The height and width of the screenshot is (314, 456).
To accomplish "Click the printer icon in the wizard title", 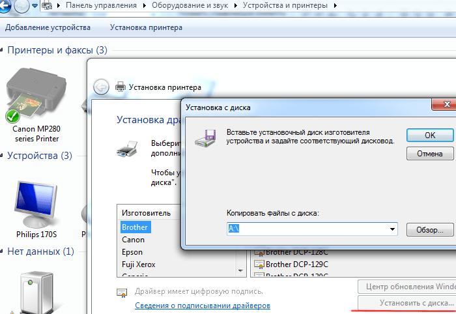I will point(121,87).
